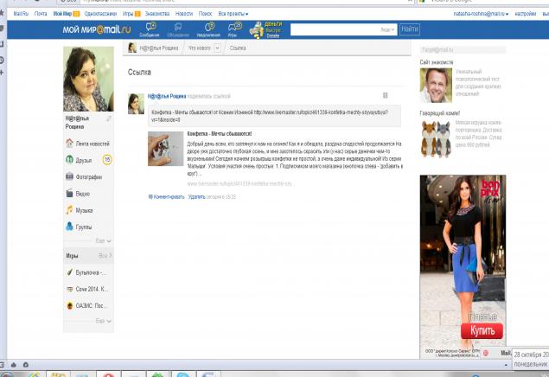Open the Все проекты dropdown
This screenshot has width=549, height=377.
[x=233, y=14]
